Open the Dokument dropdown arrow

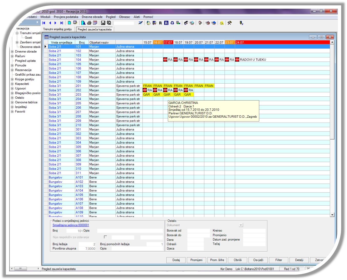point(241,225)
